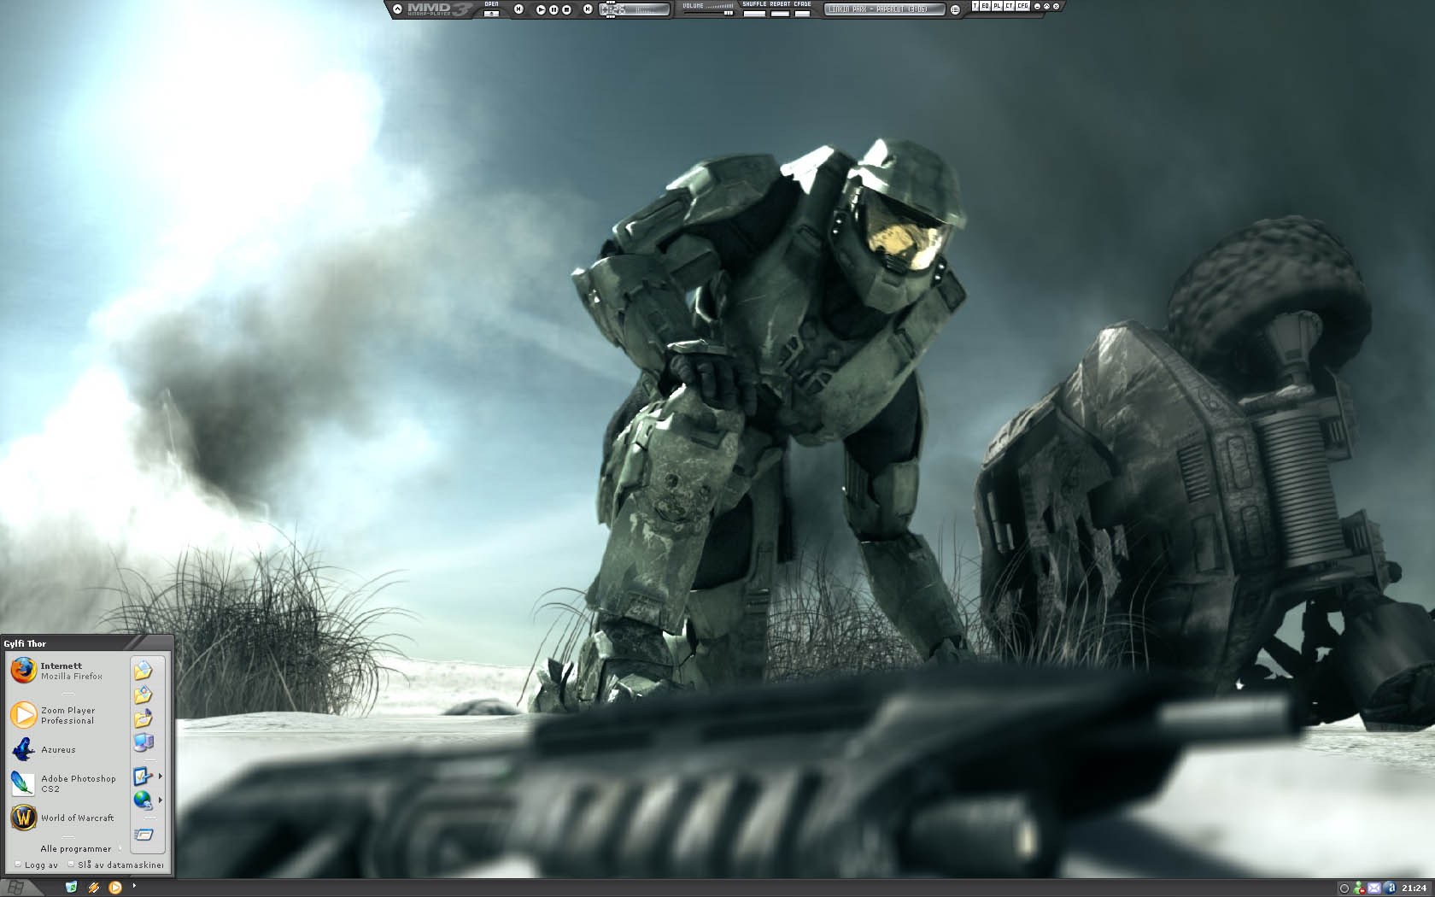Open the network connections globe icon
Viewport: 1435px width, 897px height.
pyautogui.click(x=142, y=800)
